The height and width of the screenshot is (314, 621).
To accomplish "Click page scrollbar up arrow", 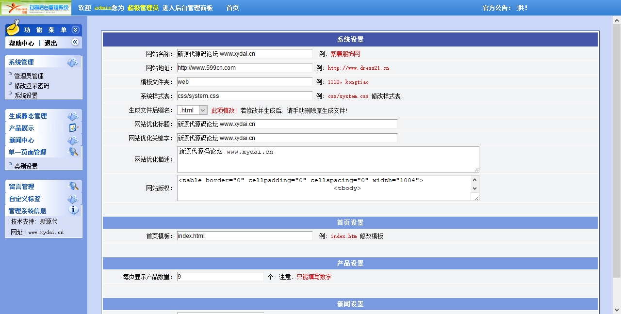I will 617,20.
